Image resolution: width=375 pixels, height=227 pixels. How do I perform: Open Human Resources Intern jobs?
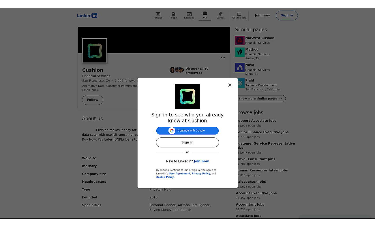coord(262,171)
